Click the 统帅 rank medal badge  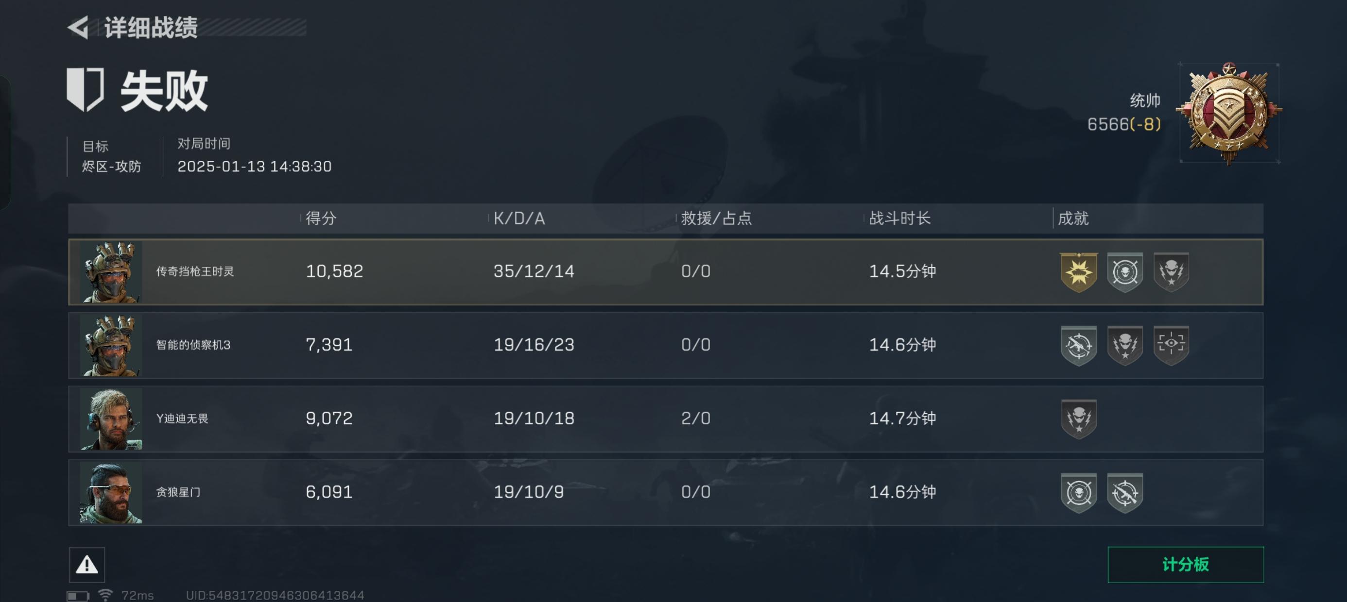tap(1228, 114)
